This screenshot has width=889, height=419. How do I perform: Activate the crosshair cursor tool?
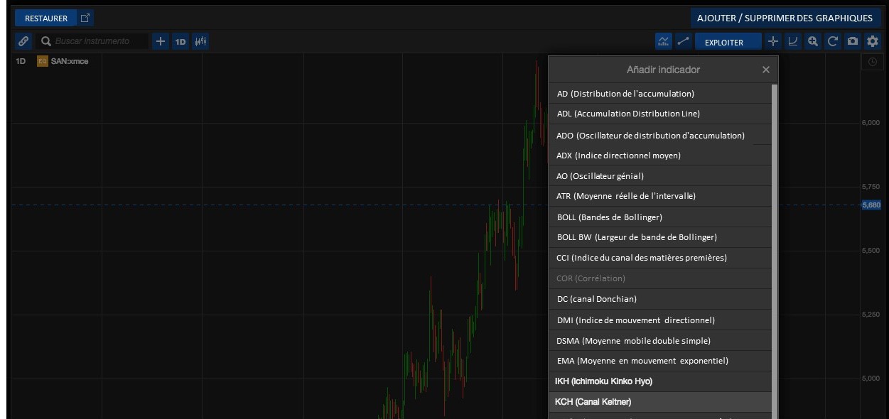[x=773, y=41]
